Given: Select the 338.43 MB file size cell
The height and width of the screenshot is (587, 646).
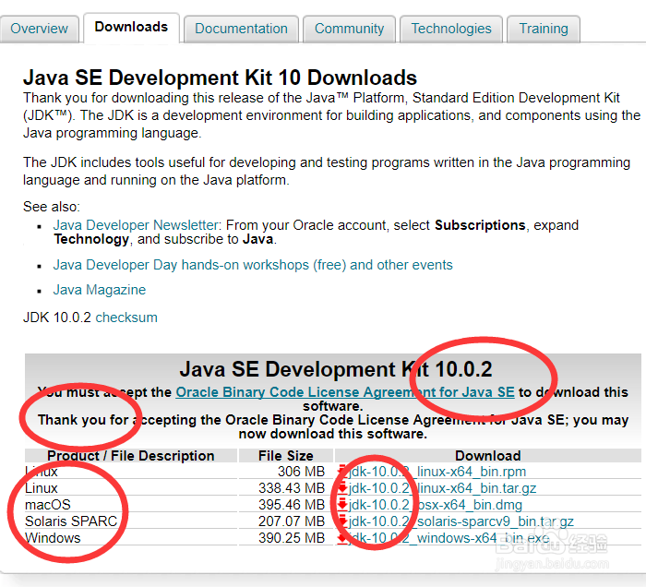Looking at the screenshot, I should click(292, 488).
